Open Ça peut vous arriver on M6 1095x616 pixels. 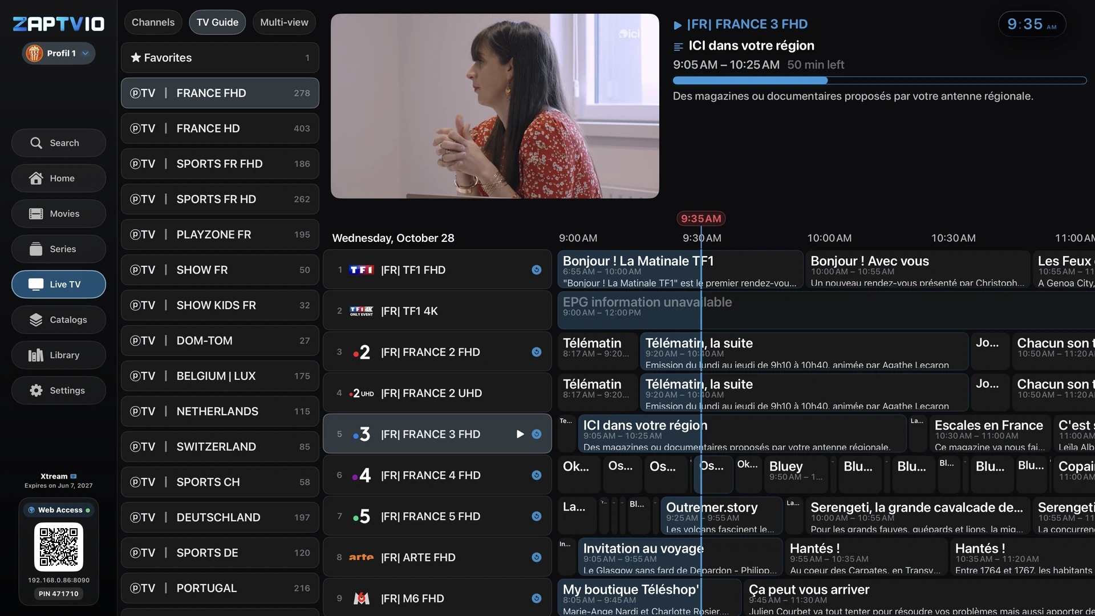(x=919, y=598)
